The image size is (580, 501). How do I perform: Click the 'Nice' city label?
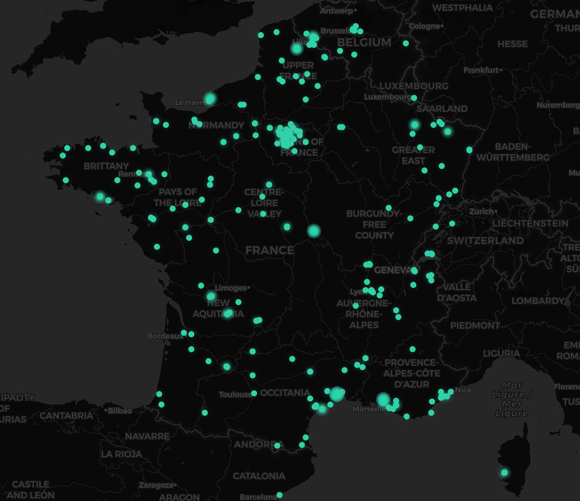click(463, 390)
